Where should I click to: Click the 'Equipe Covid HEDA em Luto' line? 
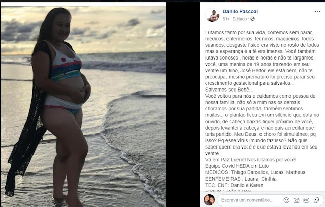(x=237, y=166)
